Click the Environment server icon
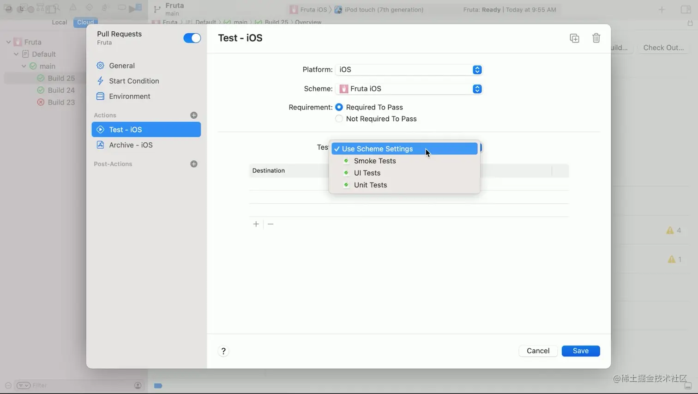698x394 pixels. click(100, 96)
